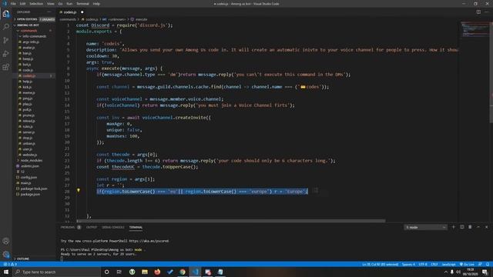Expand the Outline section

22,259
